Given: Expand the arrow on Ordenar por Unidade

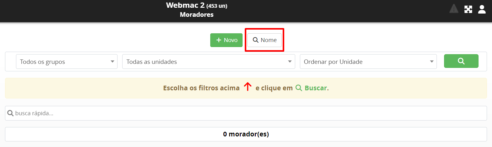Looking at the screenshot, I should click(x=432, y=62).
